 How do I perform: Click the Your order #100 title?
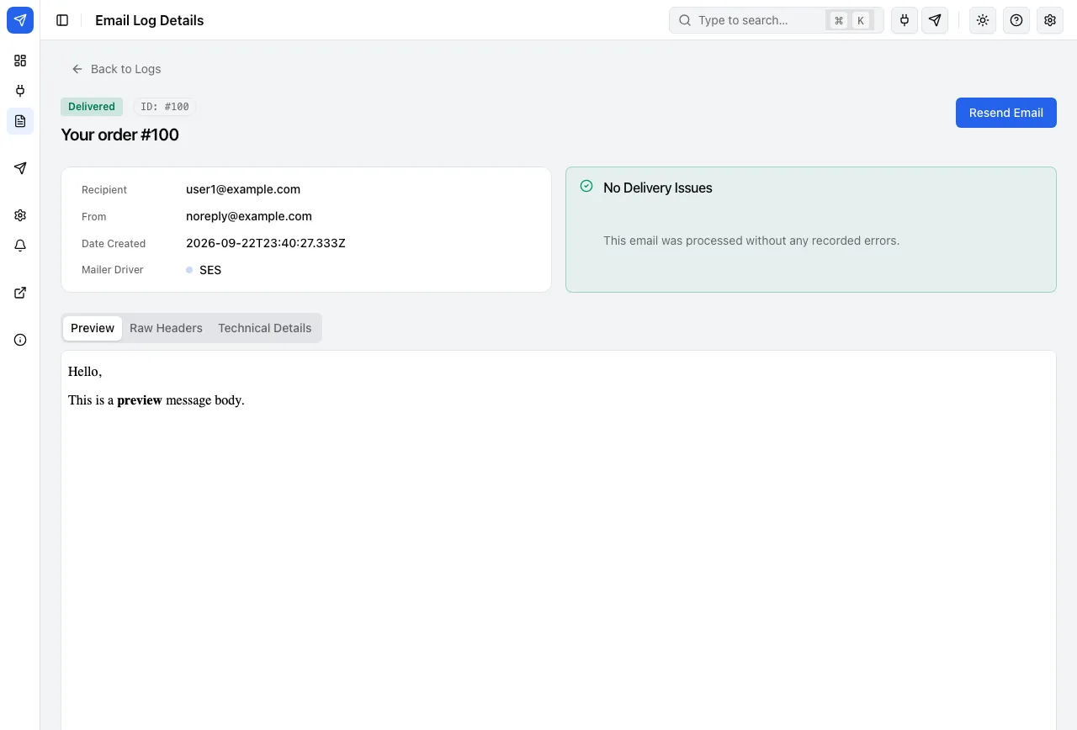pyautogui.click(x=119, y=135)
